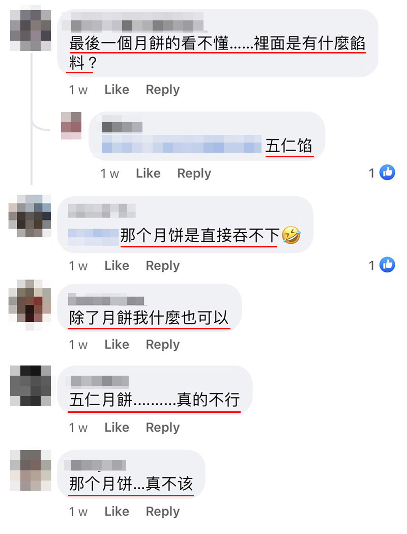
Task: Reply to the 五仁馅 reply
Action: tap(194, 174)
